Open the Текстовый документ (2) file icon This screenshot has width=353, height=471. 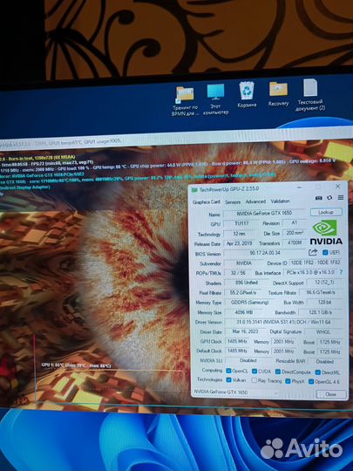coord(310,95)
